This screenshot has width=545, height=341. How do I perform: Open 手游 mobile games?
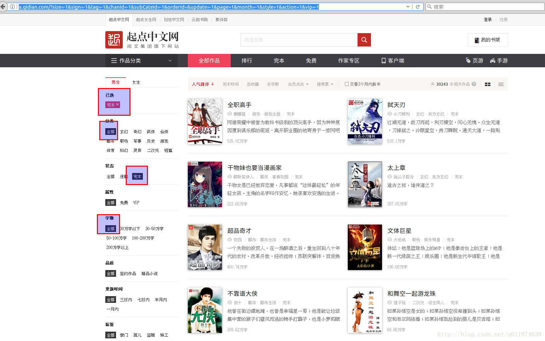coord(499,61)
